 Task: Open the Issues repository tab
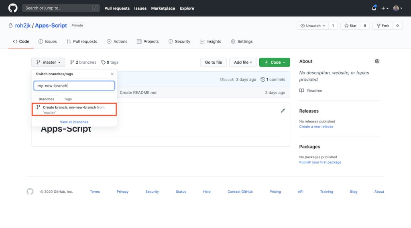click(47, 41)
